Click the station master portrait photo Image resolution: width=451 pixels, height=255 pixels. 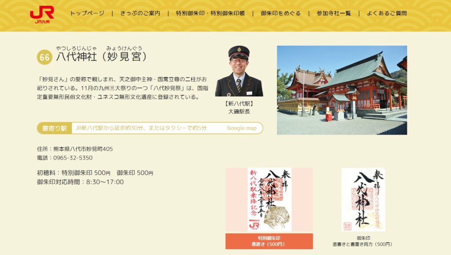239,71
